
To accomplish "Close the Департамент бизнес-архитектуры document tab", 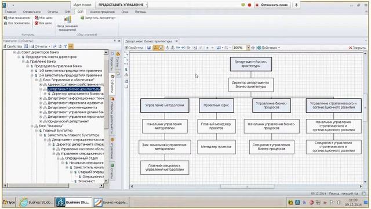I will click(x=176, y=41).
